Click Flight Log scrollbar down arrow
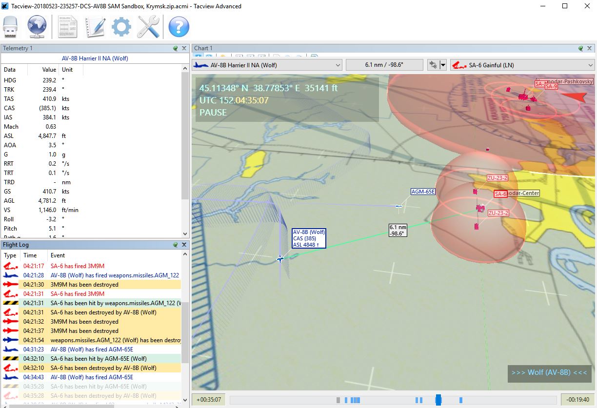The width and height of the screenshot is (597, 408). [185, 400]
